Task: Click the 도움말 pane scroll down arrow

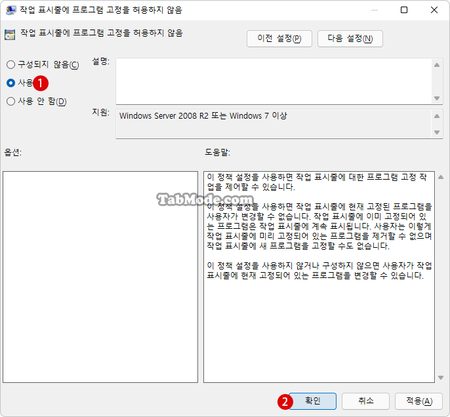Action: tap(441, 378)
